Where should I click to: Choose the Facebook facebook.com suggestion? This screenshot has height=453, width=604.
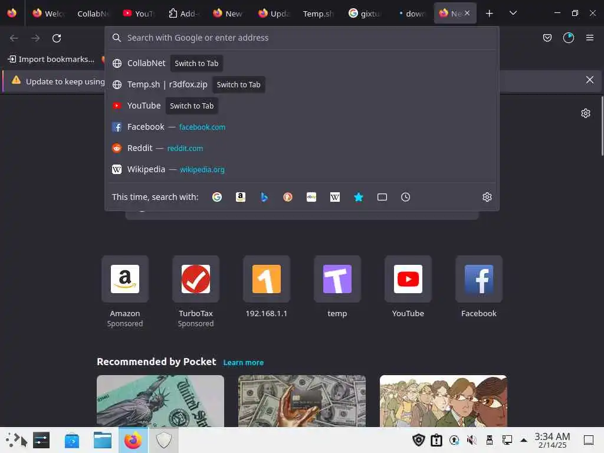click(x=302, y=127)
